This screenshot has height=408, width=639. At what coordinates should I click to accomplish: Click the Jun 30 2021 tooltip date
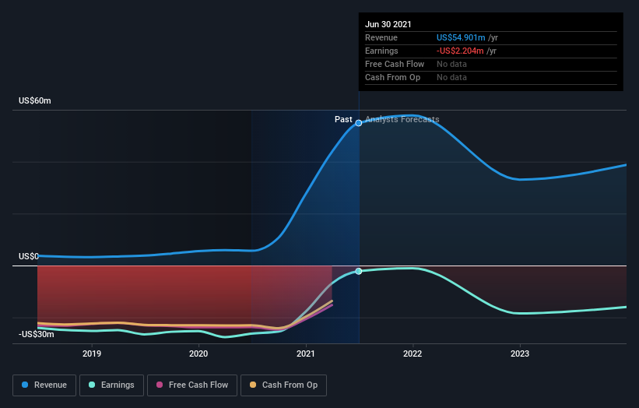tap(388, 24)
